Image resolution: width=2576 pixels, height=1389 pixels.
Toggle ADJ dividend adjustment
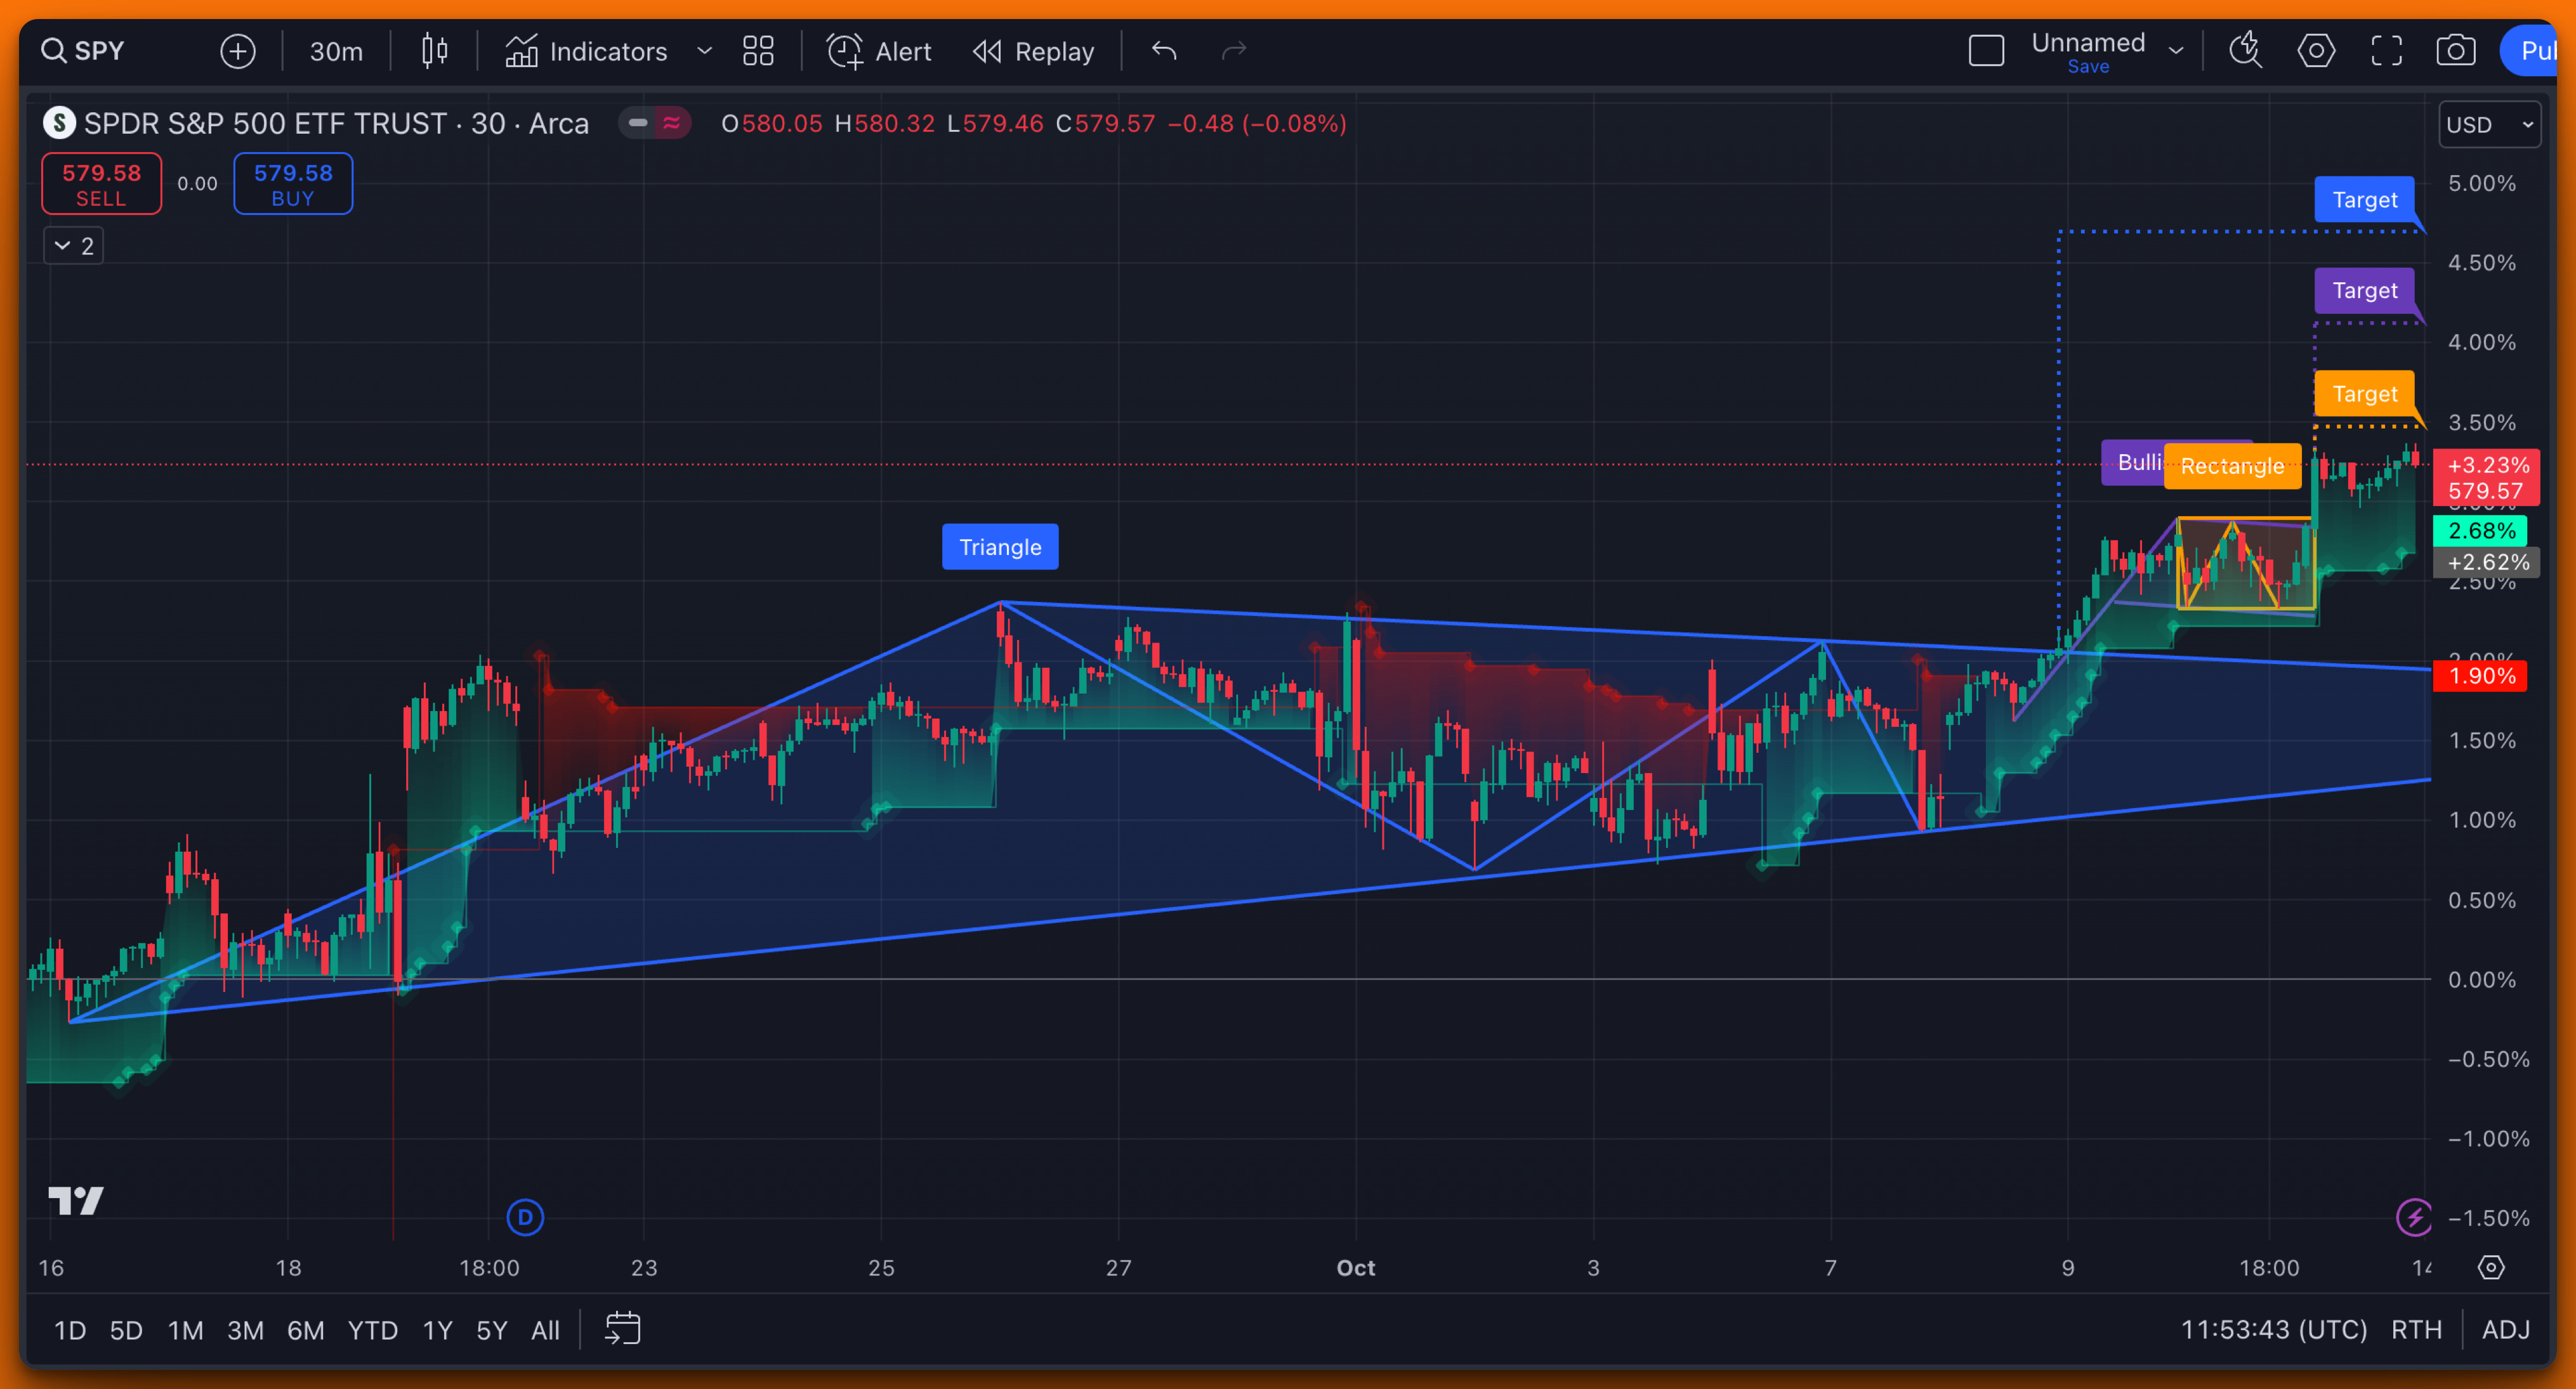(x=2505, y=1330)
